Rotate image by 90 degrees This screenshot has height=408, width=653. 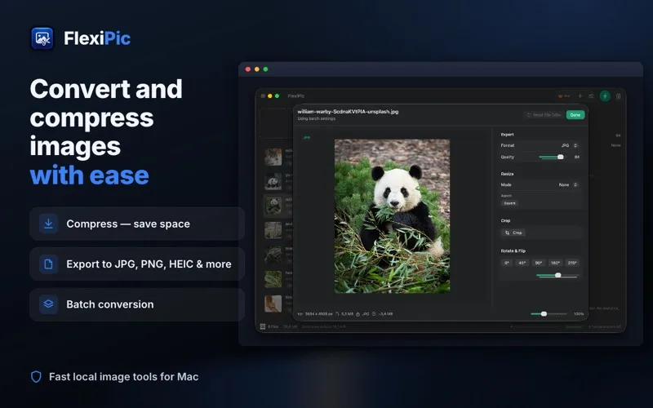coord(539,263)
